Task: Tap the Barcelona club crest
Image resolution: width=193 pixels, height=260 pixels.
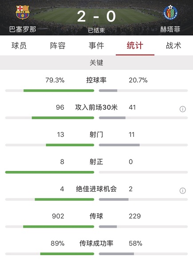Action: pyautogui.click(x=23, y=12)
